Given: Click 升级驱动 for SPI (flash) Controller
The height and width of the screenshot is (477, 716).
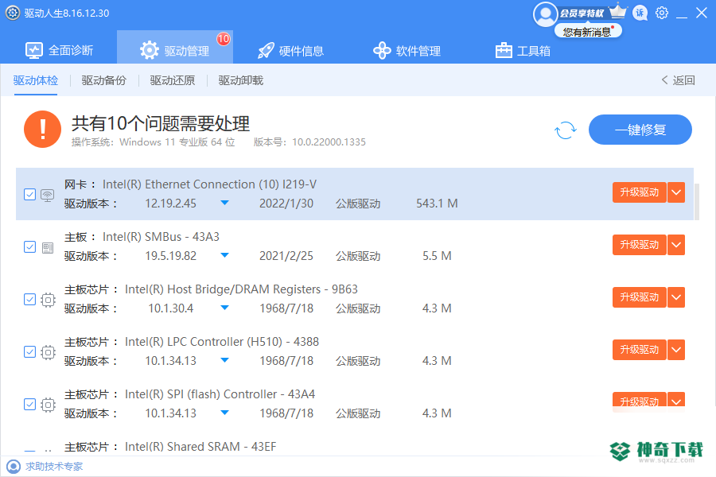Looking at the screenshot, I should coord(640,401).
